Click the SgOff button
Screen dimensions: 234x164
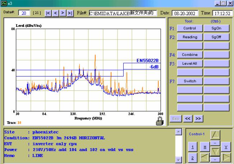[x=216, y=37]
